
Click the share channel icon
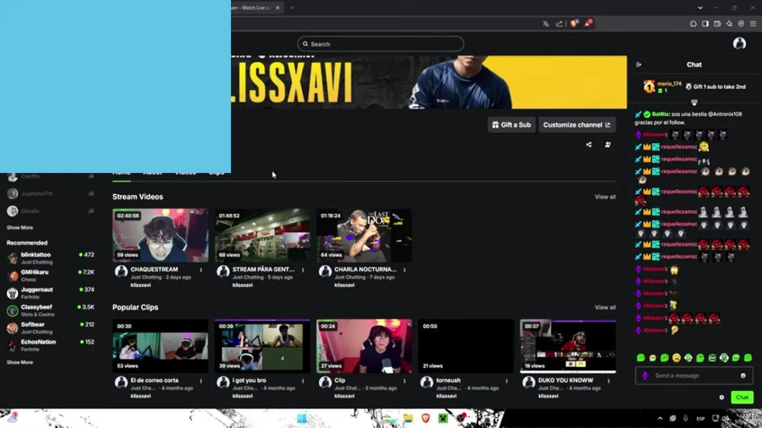tap(589, 144)
